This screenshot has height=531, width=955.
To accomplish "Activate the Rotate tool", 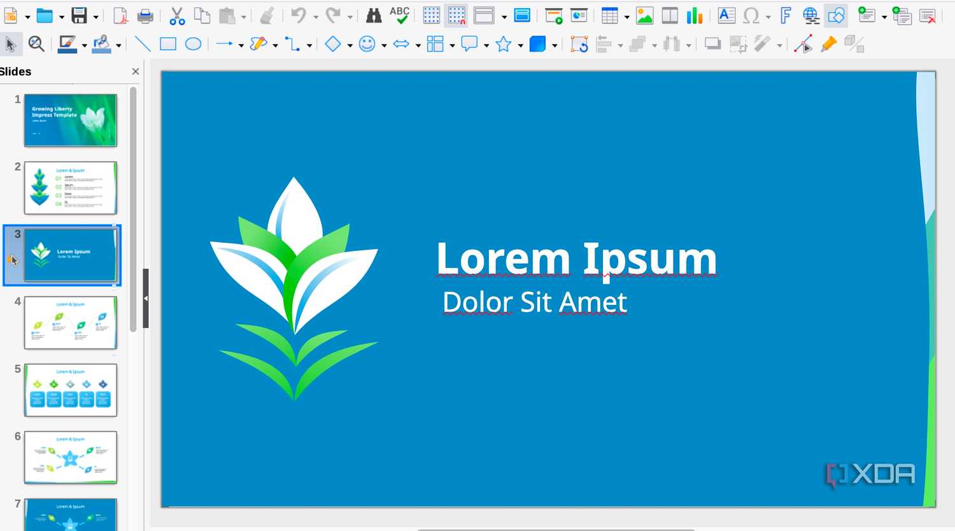I will [x=579, y=44].
